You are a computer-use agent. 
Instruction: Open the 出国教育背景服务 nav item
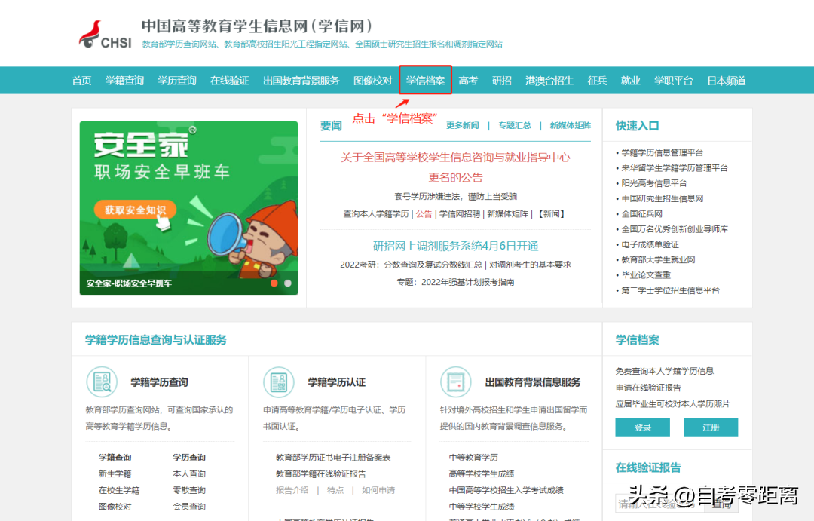pyautogui.click(x=301, y=81)
